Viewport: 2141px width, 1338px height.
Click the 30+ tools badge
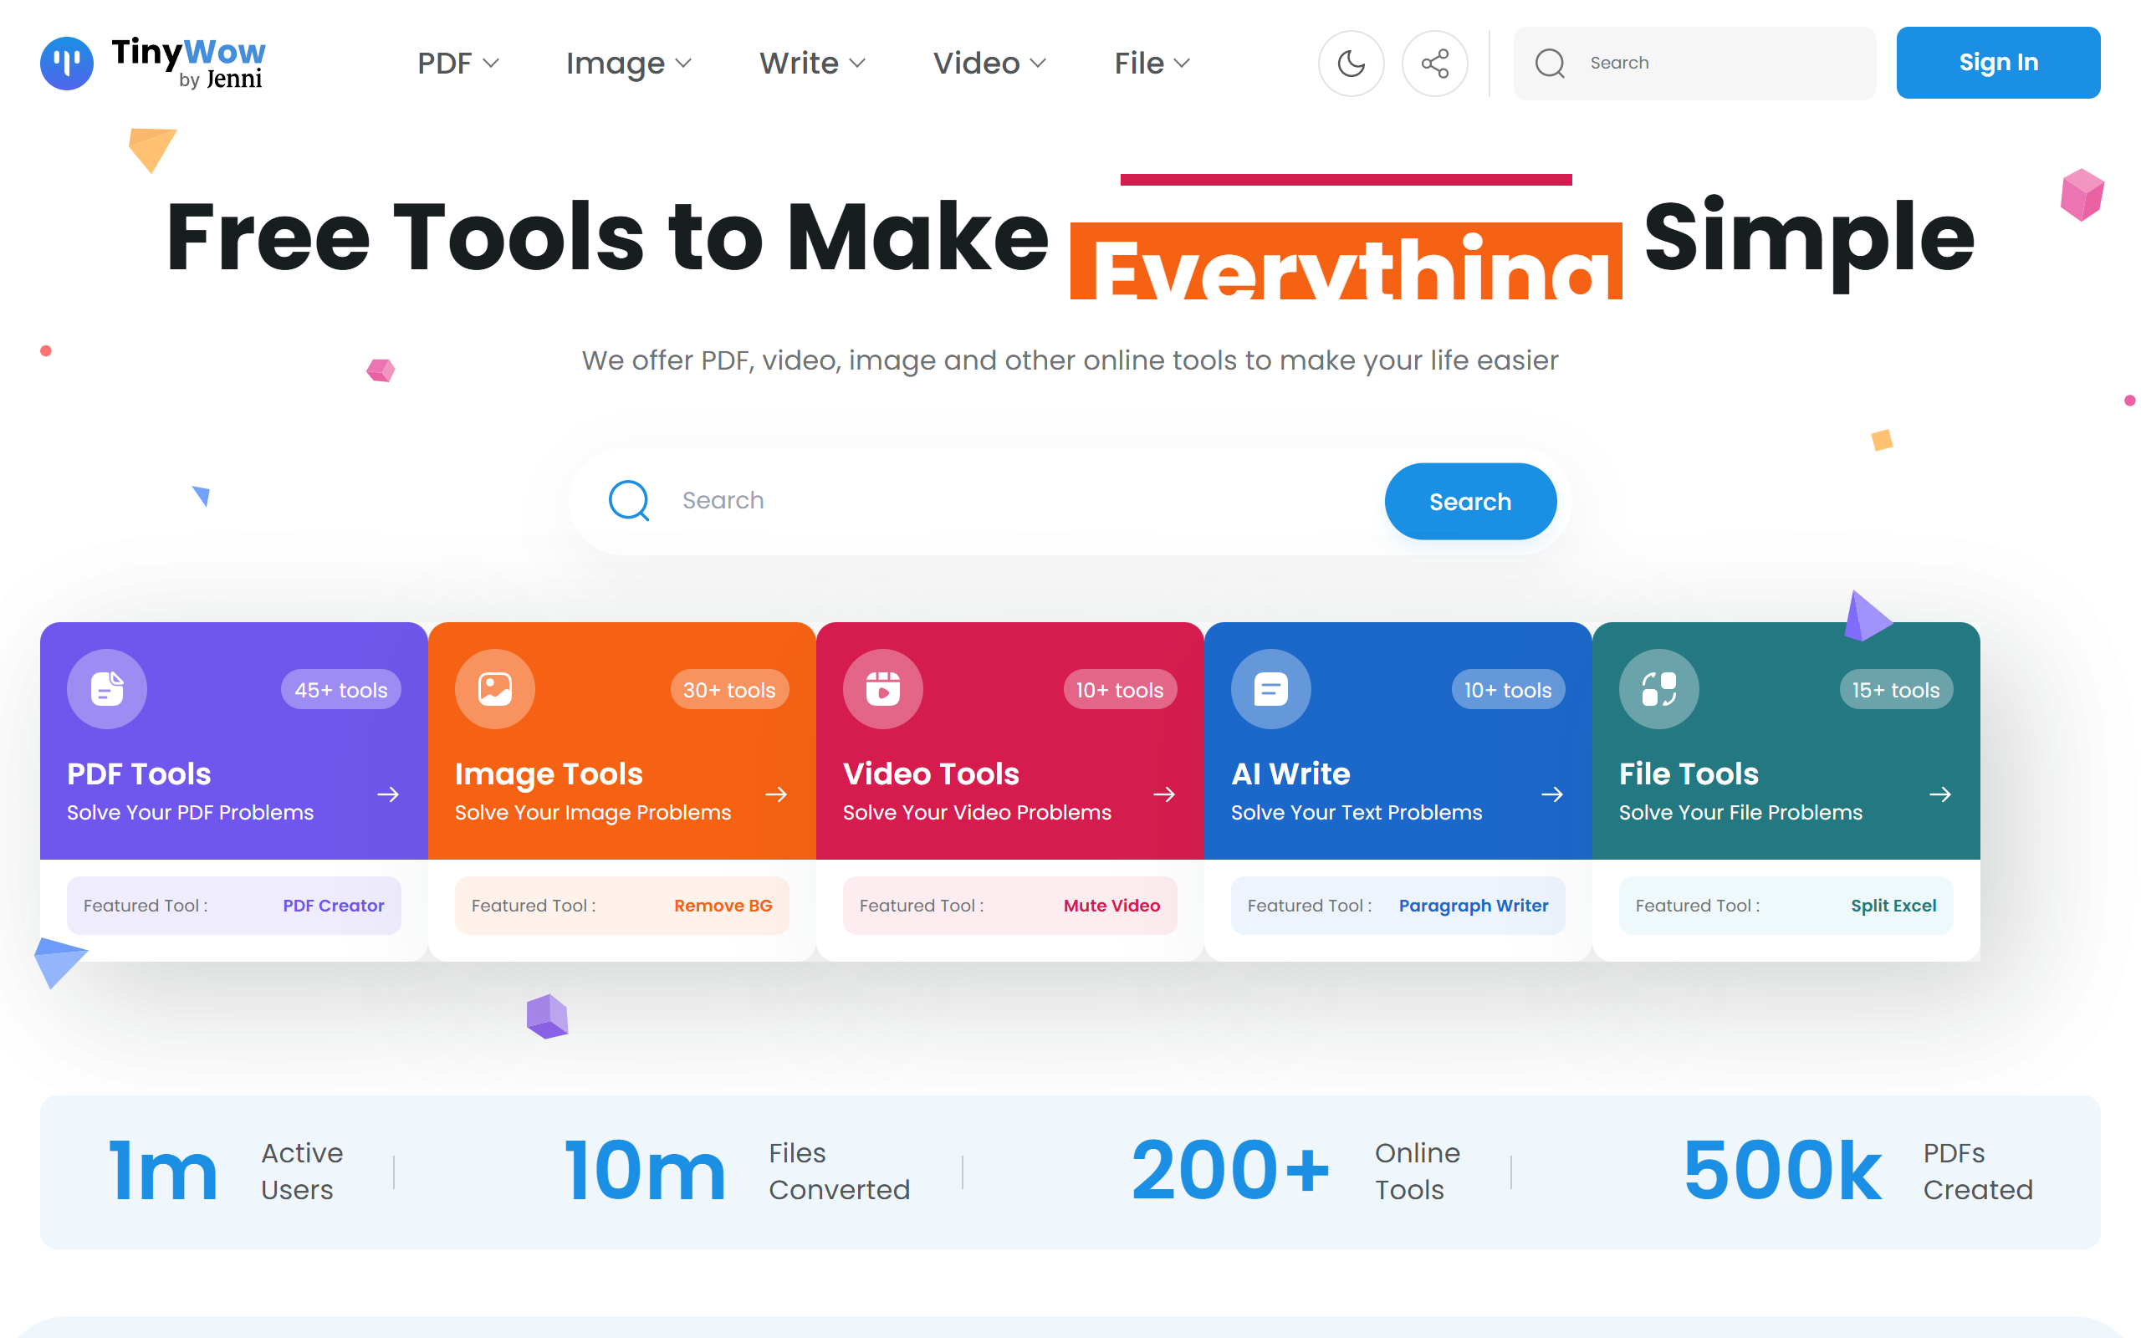tap(729, 689)
